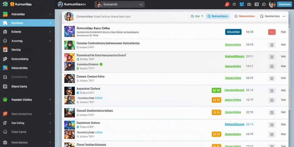Expand the Ponomitis sidebar chevron
The image size is (294, 147).
[x=50, y=14]
